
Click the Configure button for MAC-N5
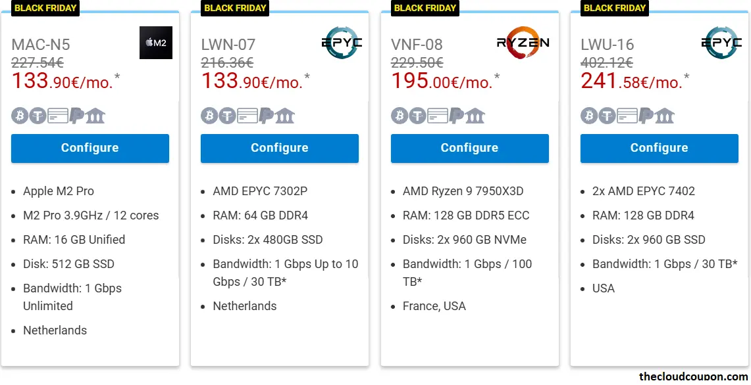(x=90, y=148)
